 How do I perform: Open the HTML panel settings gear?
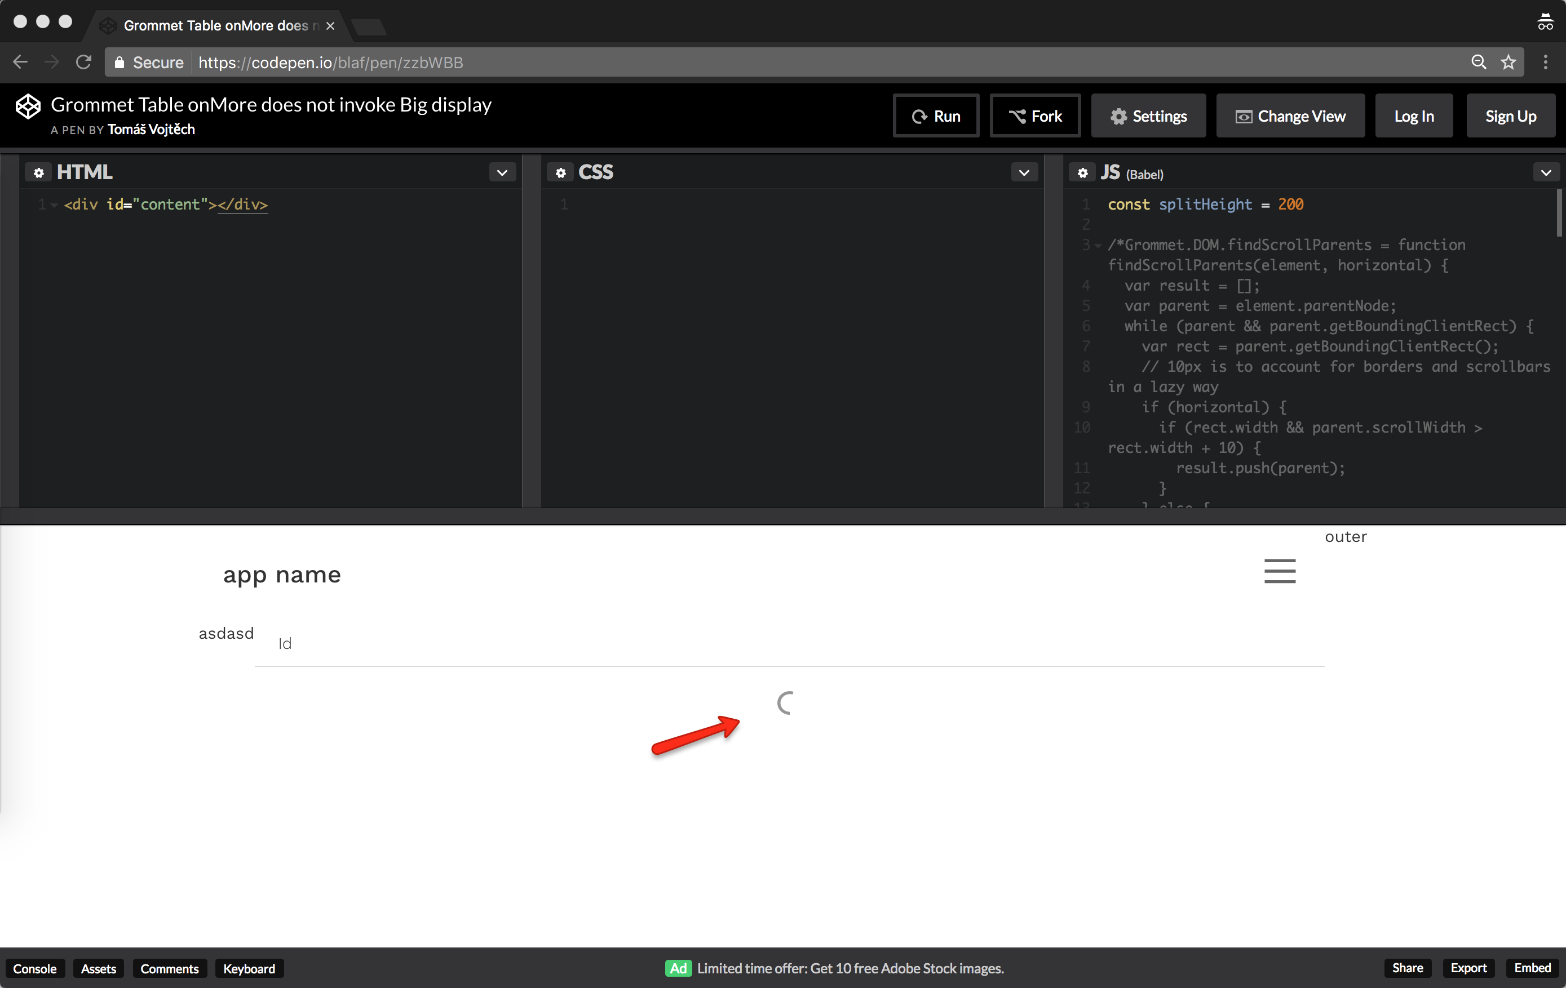point(39,172)
